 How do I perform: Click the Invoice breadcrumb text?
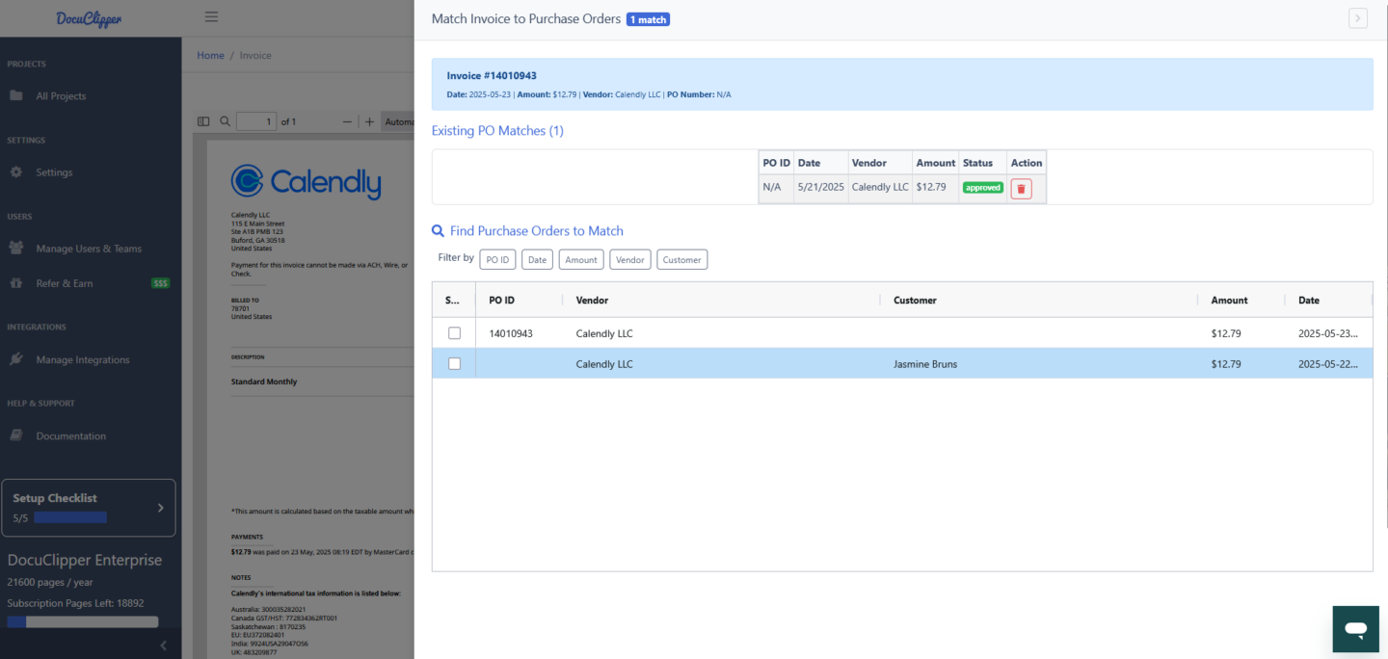255,55
